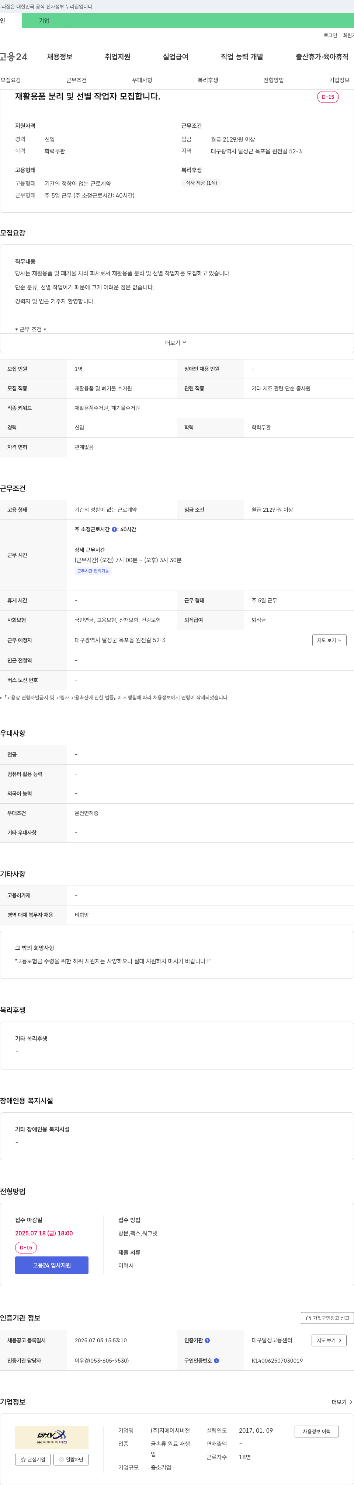Viewport: 354px width, 1485px height.
Task: Click D-15 badge under 접수 마감일
Action: click(x=26, y=1248)
